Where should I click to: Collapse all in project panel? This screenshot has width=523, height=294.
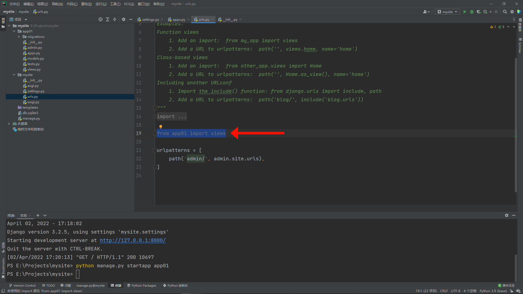point(115,19)
